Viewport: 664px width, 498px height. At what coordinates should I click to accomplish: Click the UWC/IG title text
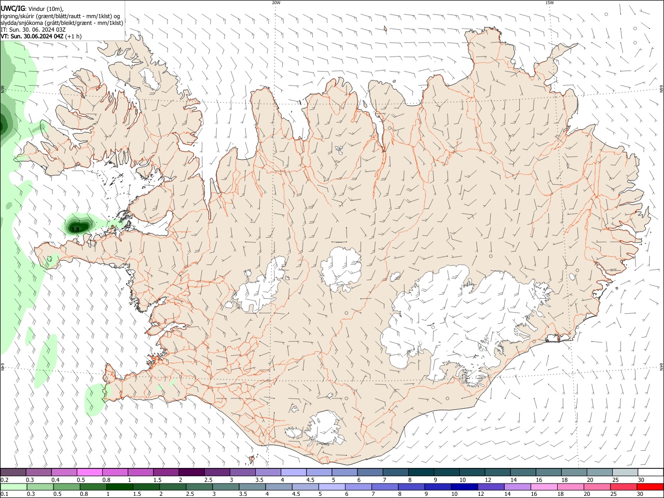pos(12,9)
